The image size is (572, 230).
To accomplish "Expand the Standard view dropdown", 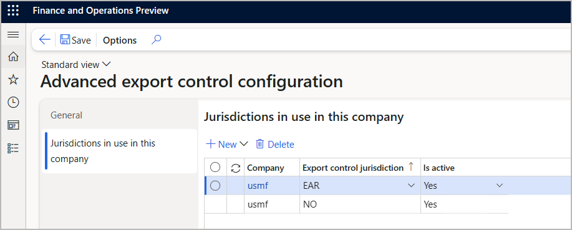I will click(76, 65).
